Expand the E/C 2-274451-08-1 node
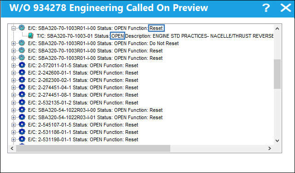This screenshot has width=295, height=173. pyautogui.click(x=13, y=95)
